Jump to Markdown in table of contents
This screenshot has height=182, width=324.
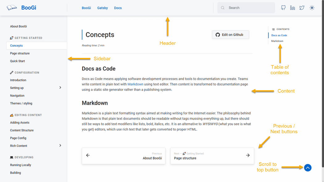277,41
